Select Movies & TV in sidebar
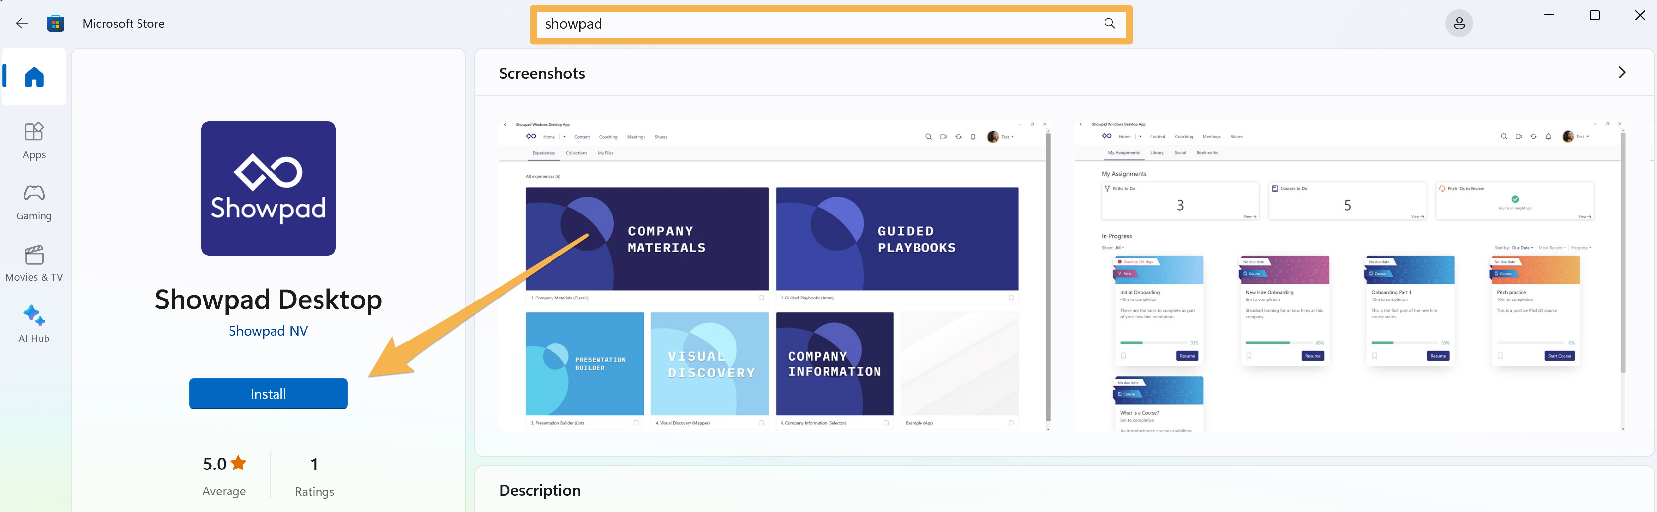This screenshot has height=512, width=1657. click(34, 263)
